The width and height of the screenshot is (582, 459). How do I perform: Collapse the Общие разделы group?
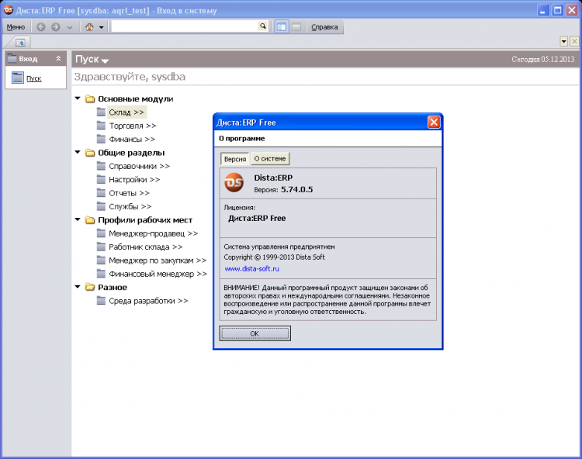click(x=78, y=152)
